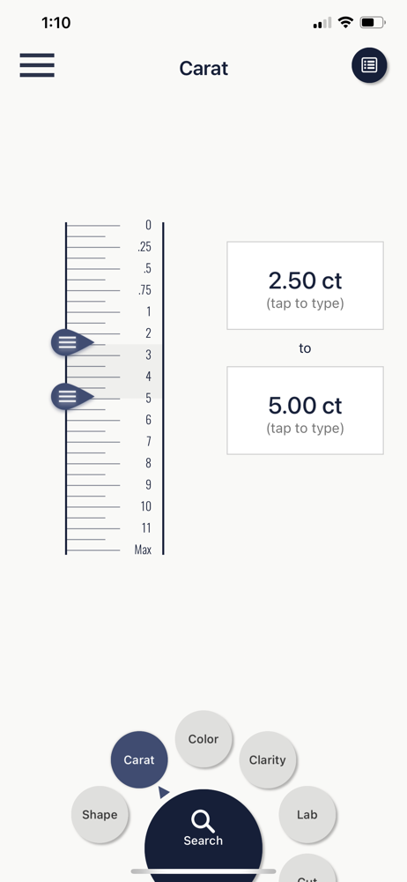Open the hamburger menu

(x=37, y=64)
